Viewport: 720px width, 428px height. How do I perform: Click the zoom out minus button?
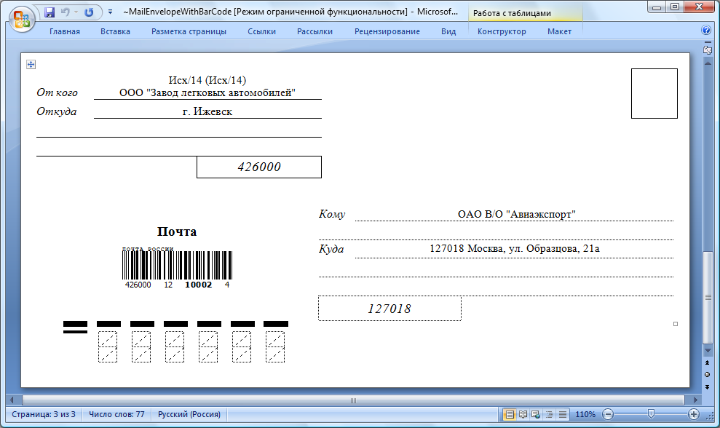coord(608,414)
